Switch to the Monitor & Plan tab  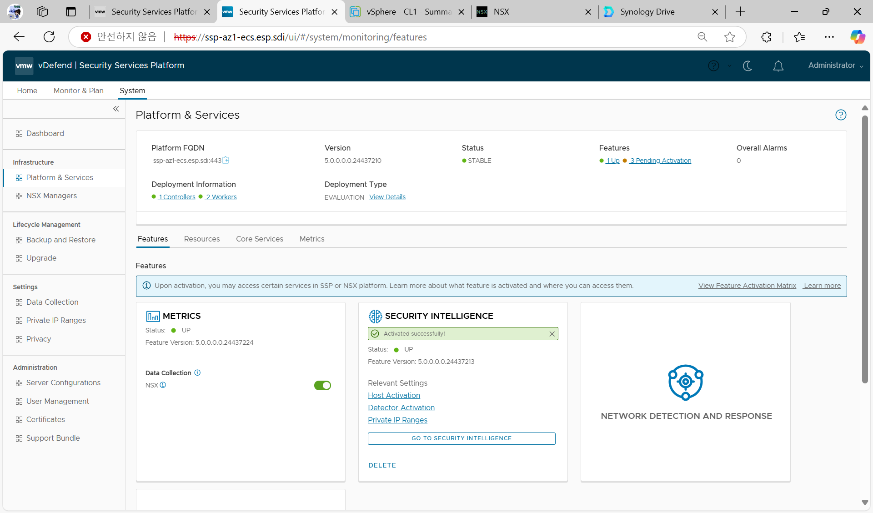pyautogui.click(x=79, y=91)
